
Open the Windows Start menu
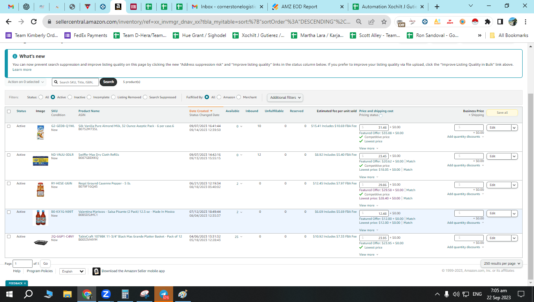(9, 294)
